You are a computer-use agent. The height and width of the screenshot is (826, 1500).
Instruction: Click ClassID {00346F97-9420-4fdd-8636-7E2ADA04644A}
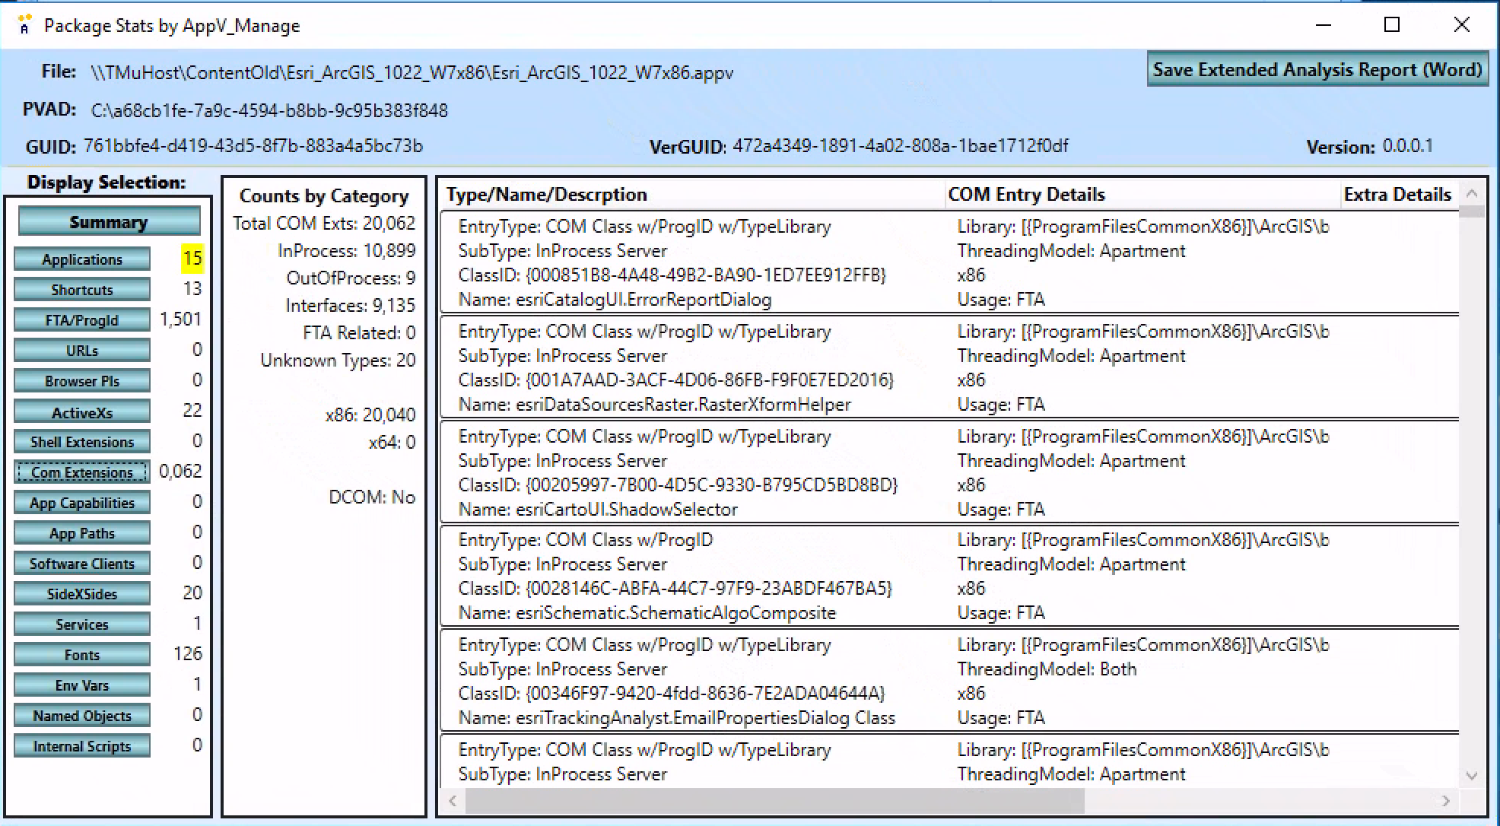(x=672, y=694)
